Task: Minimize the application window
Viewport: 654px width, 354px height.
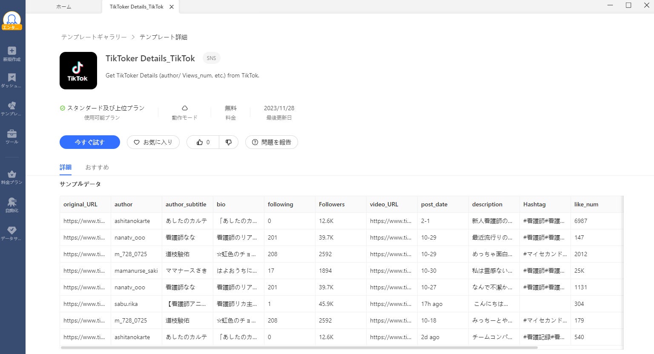Action: click(x=611, y=6)
